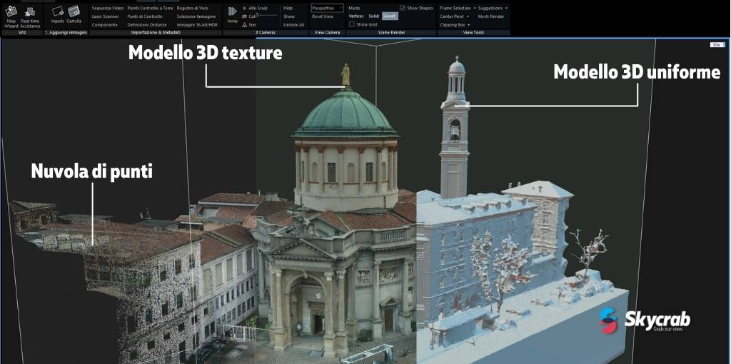Click the 3Ds view label in viewport corner

coord(715,44)
